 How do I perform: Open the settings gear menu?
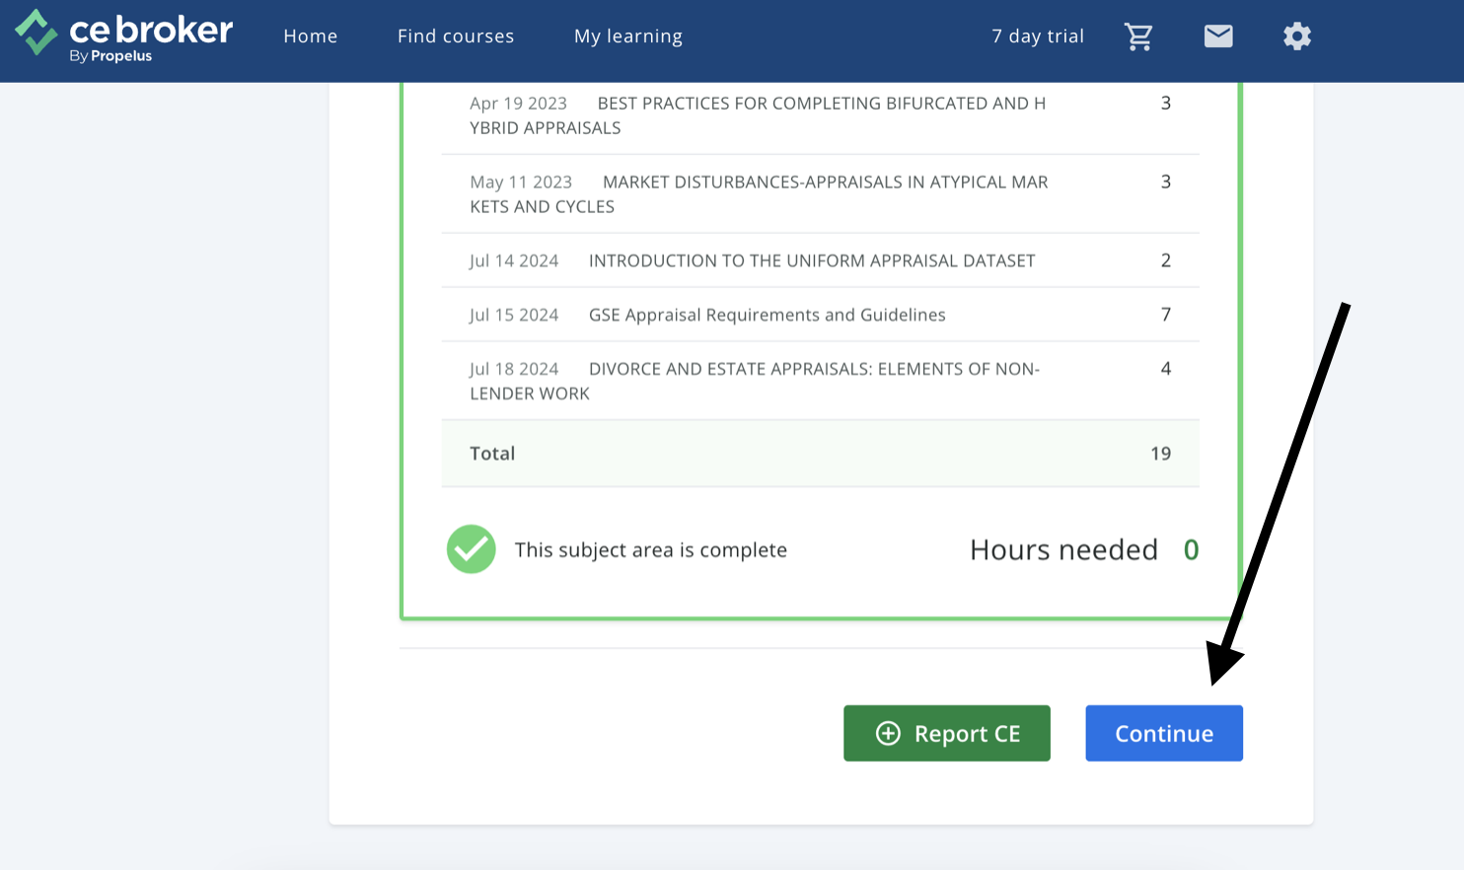tap(1296, 36)
